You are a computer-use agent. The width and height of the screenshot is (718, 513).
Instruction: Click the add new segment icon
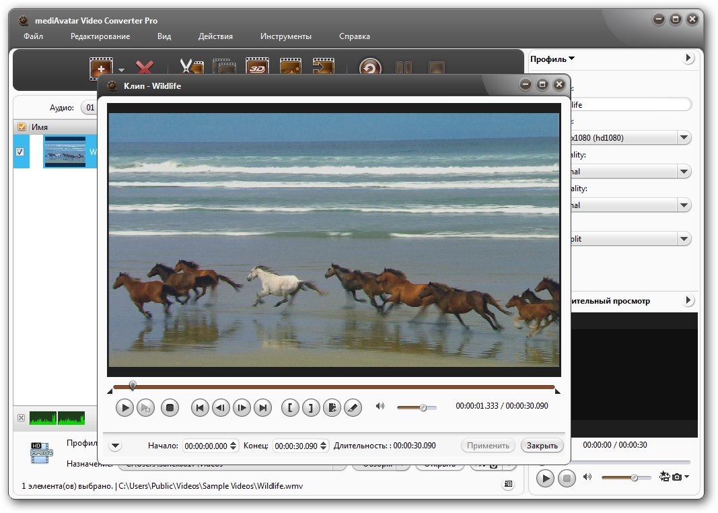click(x=332, y=407)
